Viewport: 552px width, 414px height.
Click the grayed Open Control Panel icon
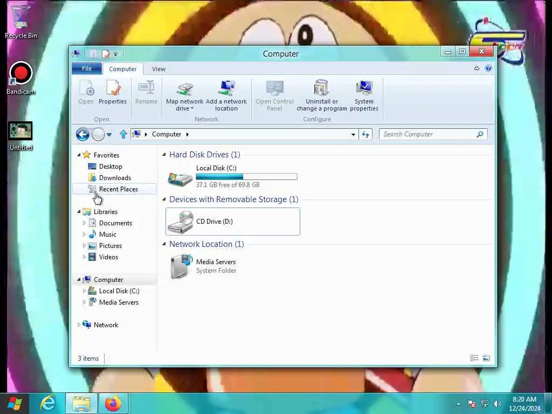pyautogui.click(x=274, y=96)
